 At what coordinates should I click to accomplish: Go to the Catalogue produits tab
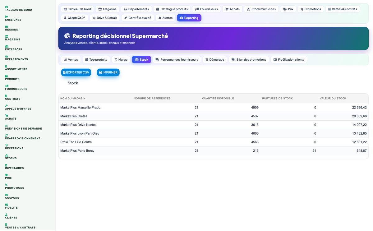[172, 9]
